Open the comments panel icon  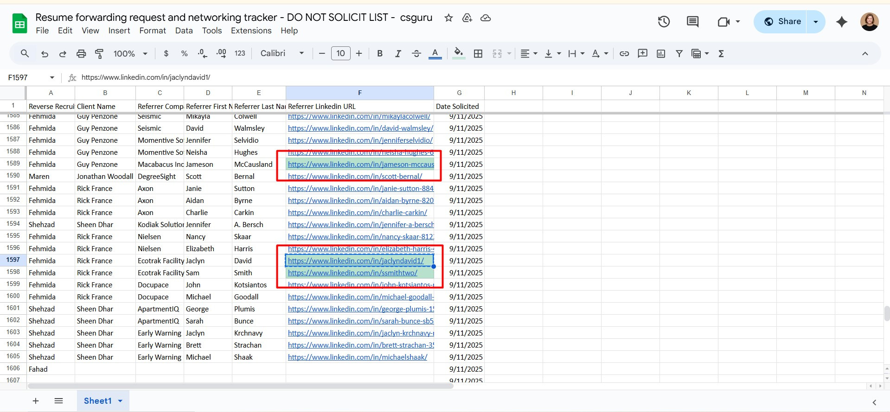pyautogui.click(x=692, y=21)
